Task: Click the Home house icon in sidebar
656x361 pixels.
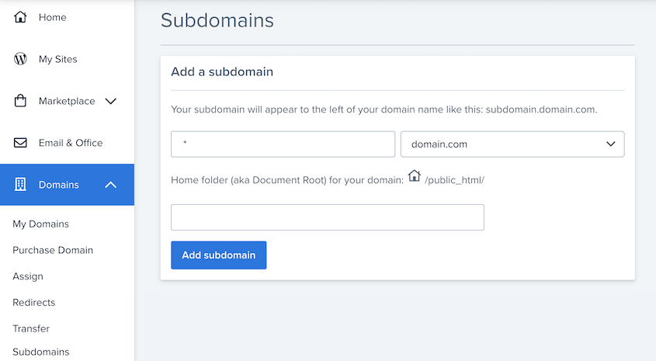Action: [20, 17]
